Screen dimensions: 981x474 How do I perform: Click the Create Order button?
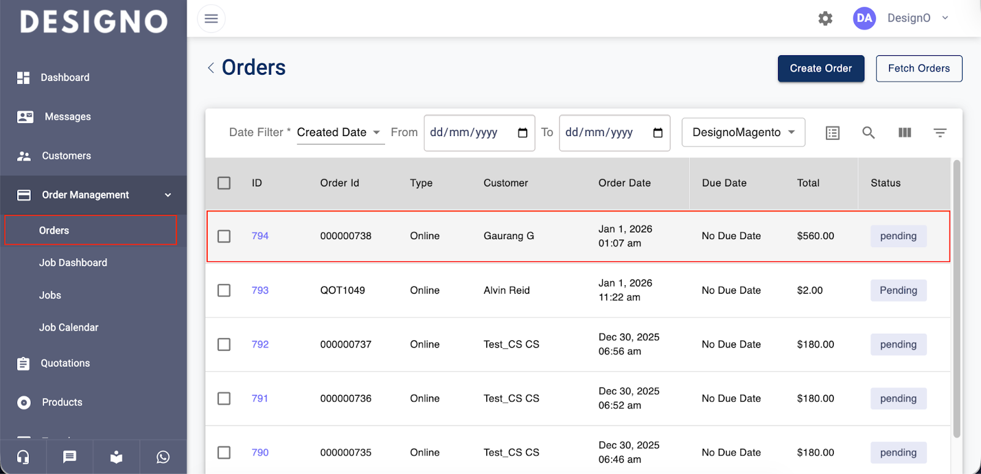(x=820, y=69)
